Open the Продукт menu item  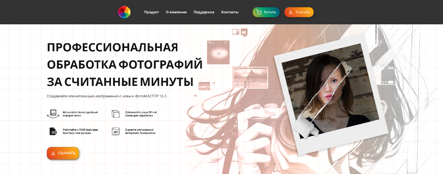click(x=151, y=12)
